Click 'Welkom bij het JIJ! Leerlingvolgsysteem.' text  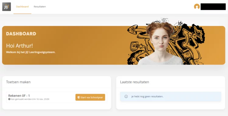(31, 52)
